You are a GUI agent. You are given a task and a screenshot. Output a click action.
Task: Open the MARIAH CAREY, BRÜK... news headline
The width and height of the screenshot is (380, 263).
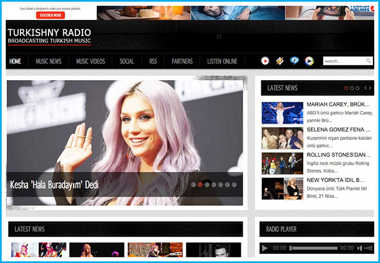click(x=338, y=105)
